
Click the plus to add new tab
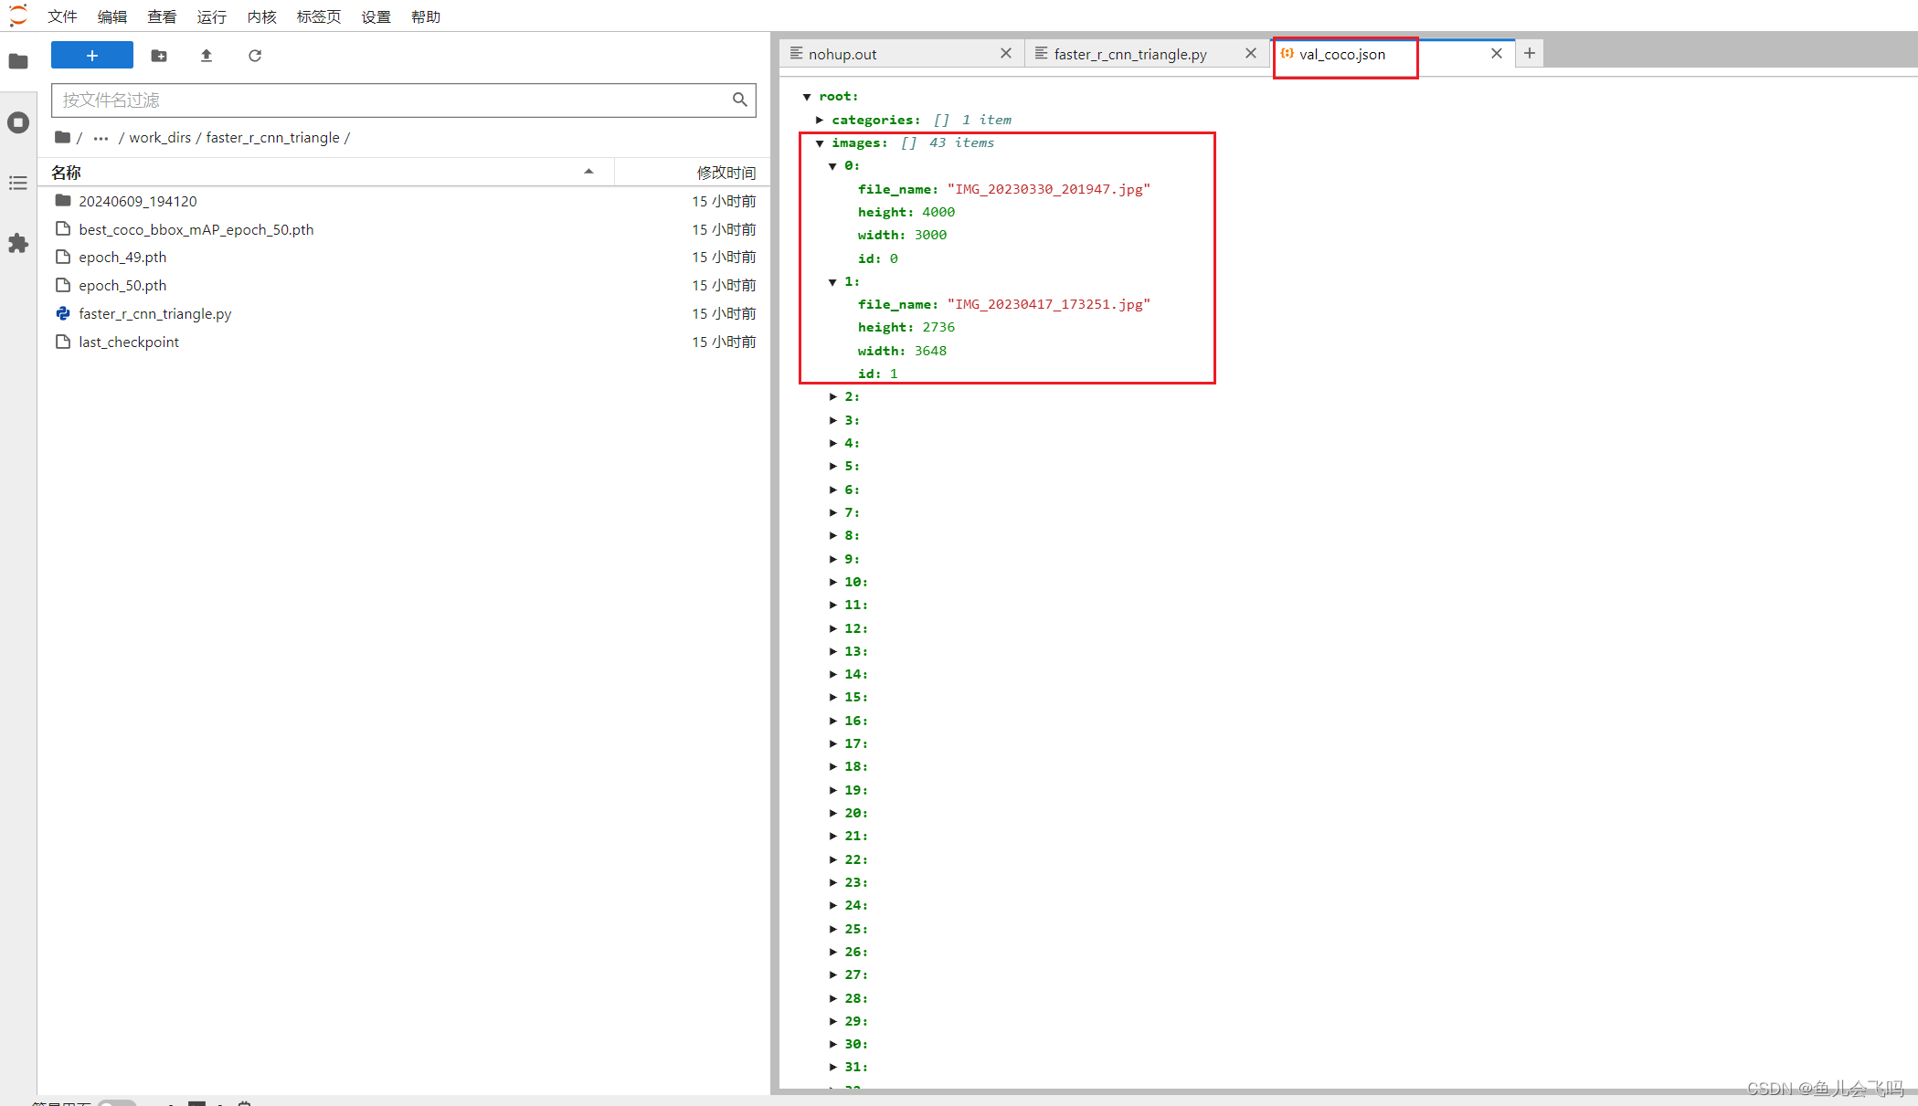pos(1529,53)
